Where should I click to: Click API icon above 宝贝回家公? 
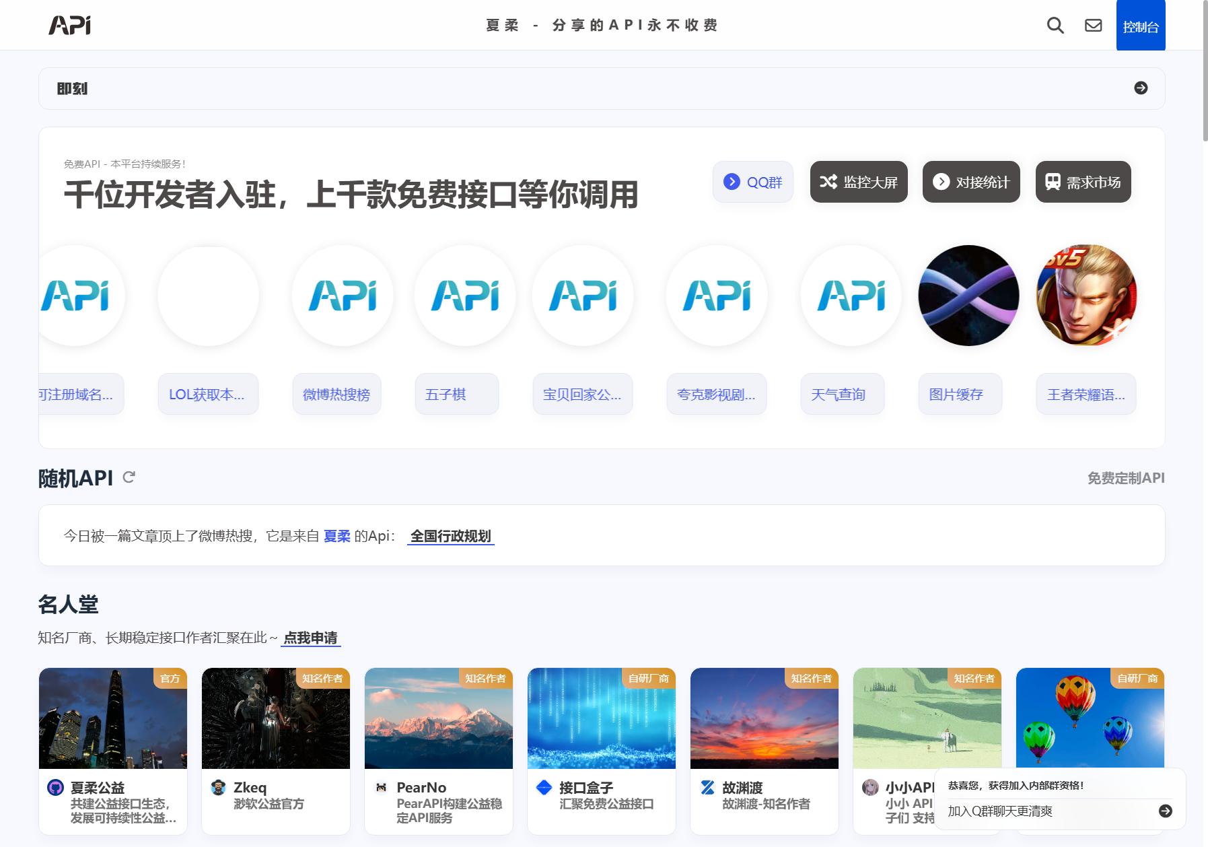tap(583, 296)
